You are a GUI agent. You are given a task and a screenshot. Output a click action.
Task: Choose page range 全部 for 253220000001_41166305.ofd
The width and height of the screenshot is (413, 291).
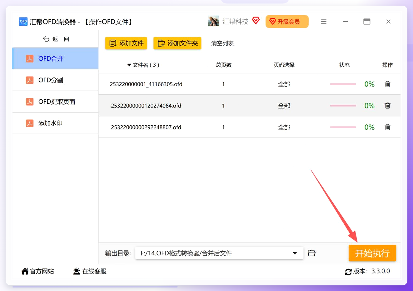tap(284, 84)
